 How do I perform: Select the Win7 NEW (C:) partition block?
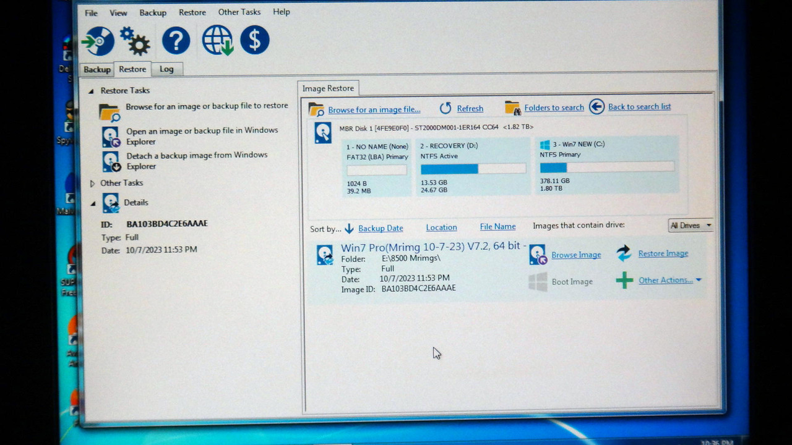pos(607,165)
